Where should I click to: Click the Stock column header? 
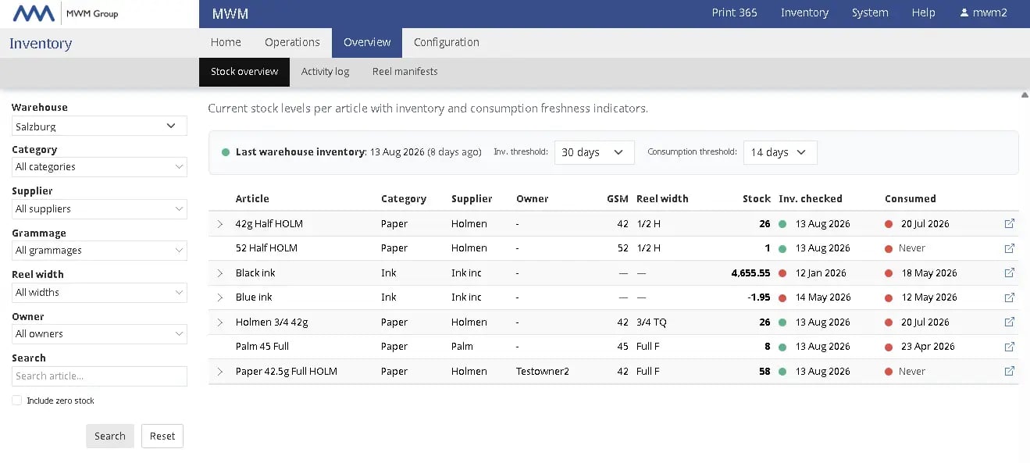tap(757, 198)
